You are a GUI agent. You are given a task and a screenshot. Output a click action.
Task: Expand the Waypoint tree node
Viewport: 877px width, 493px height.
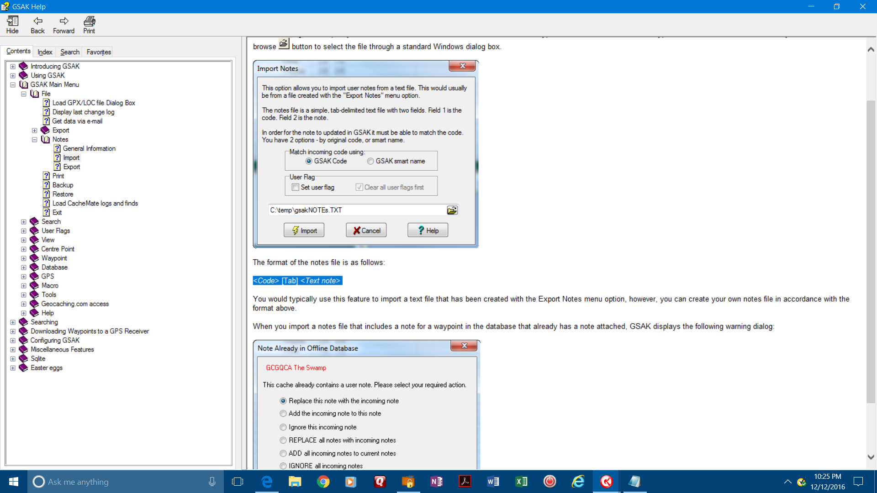[x=24, y=258]
